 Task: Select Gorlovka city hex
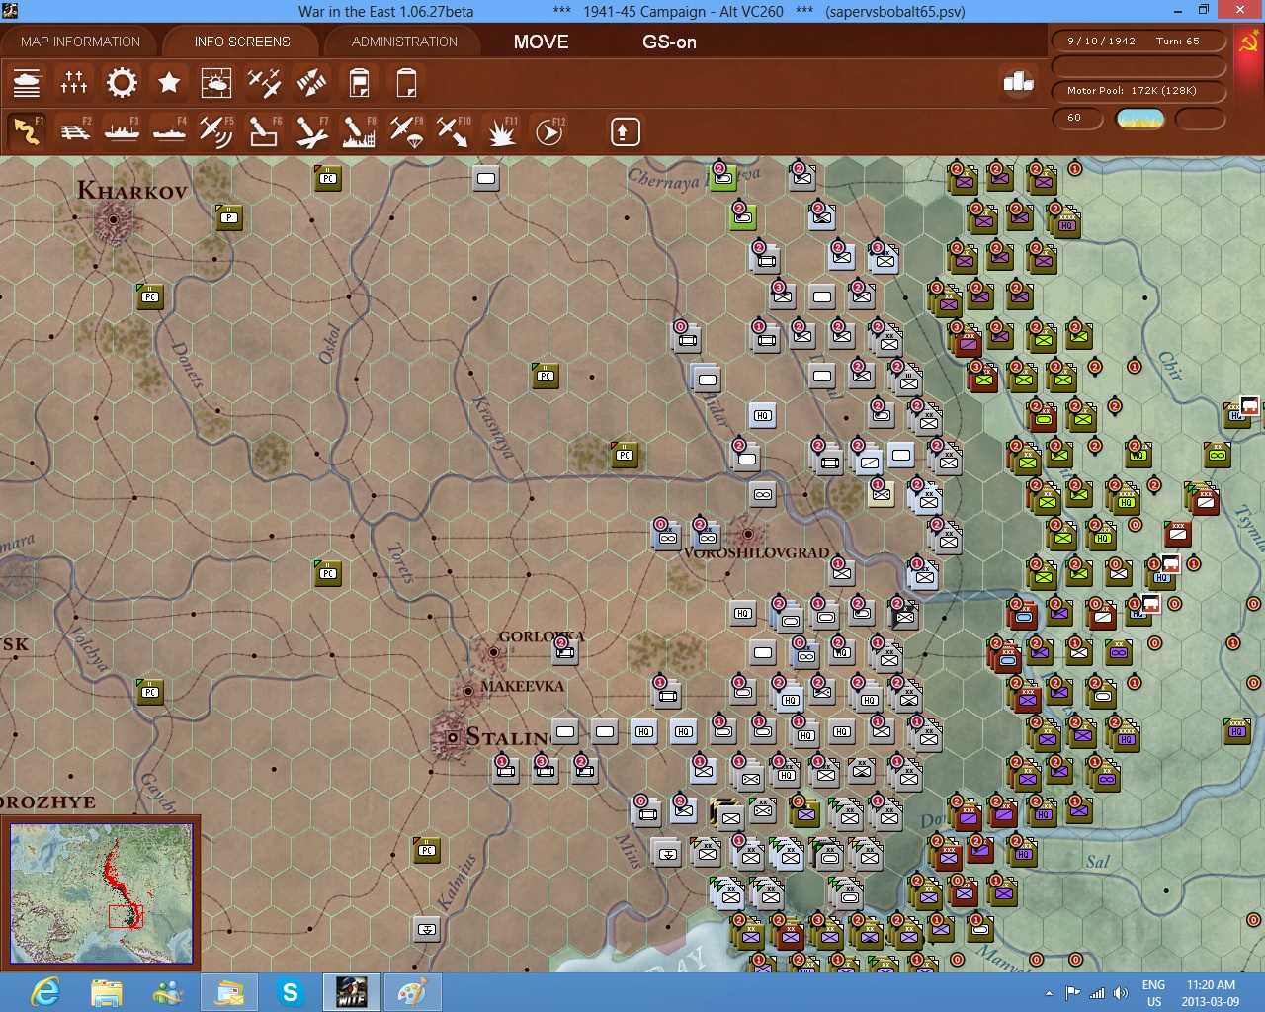coord(493,652)
